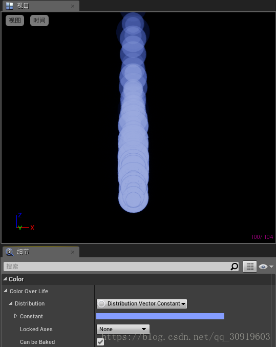The width and height of the screenshot is (276, 347).
Task: Toggle the Can be Baked checkbox
Action: pos(100,342)
